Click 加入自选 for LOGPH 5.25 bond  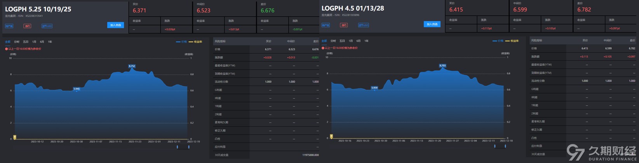click(115, 25)
